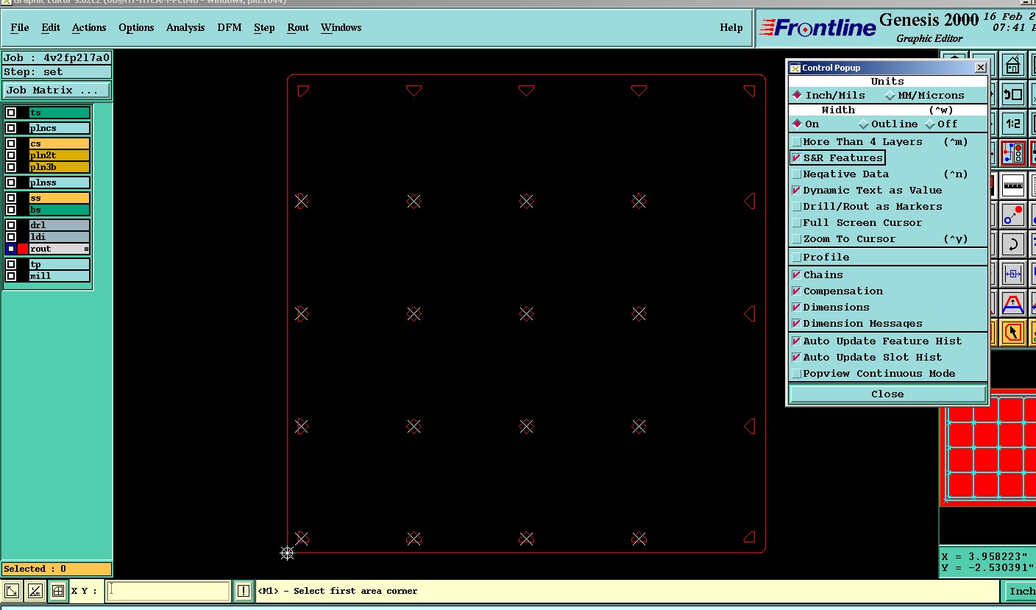
Task: Click the red and blue dots move icon
Action: [x=1013, y=214]
